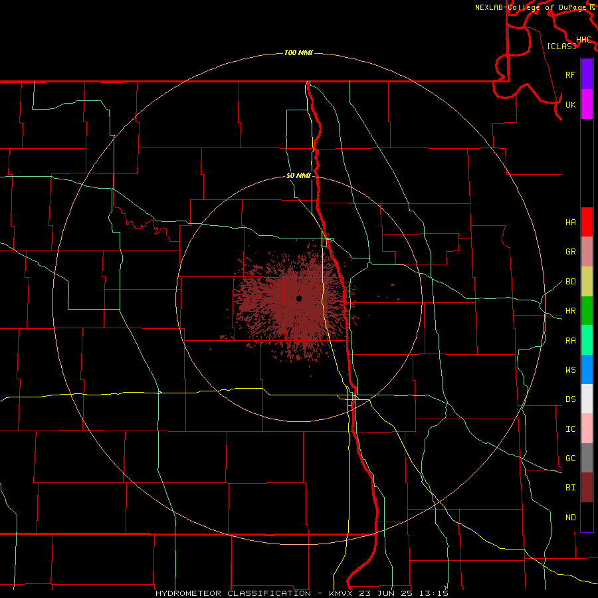Click the HYDROMETEOR CLASSIFICATION title text

233,593
